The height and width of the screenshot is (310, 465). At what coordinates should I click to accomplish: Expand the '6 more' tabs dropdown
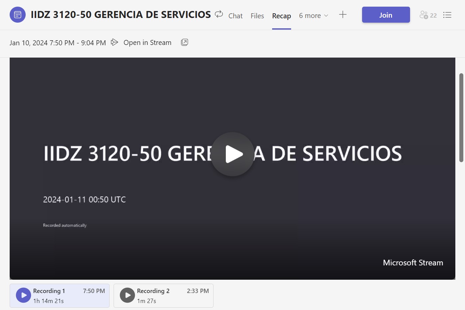(313, 16)
